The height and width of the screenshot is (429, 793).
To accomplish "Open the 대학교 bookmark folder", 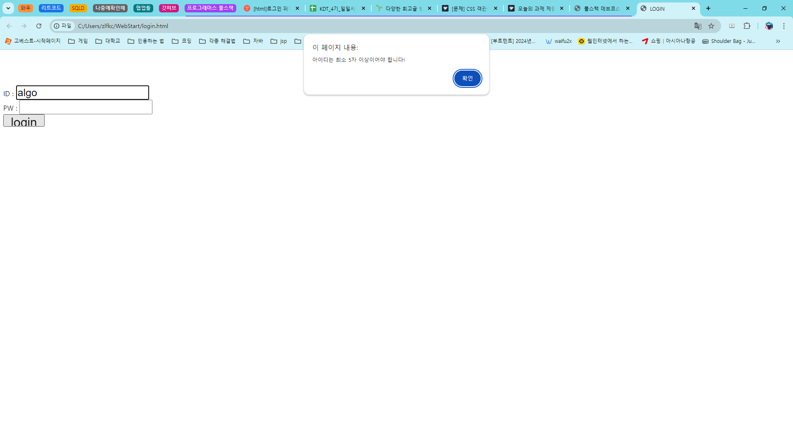I will [108, 41].
